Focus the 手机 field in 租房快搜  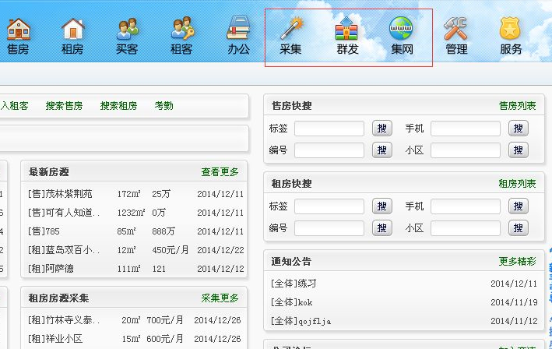pos(466,206)
